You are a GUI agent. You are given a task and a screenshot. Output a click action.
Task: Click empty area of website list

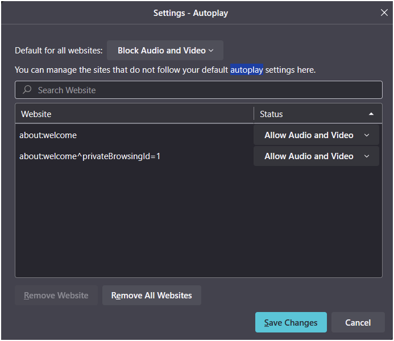[x=198, y=221]
